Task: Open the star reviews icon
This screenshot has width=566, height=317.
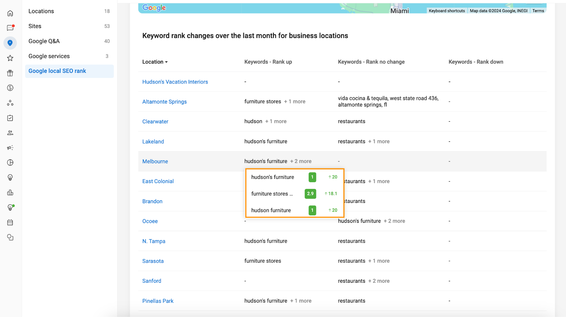Action: pos(10,58)
